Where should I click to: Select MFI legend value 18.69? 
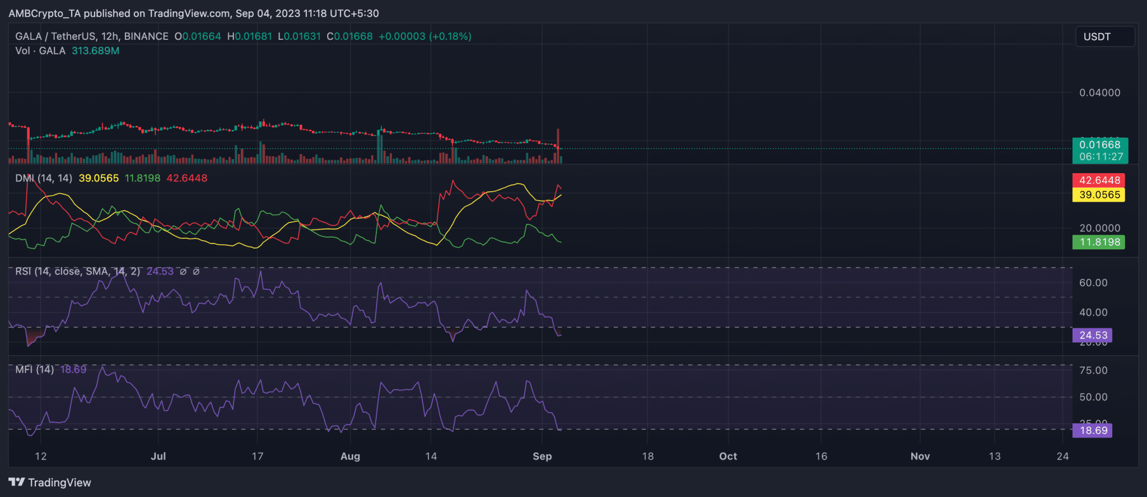click(x=73, y=369)
